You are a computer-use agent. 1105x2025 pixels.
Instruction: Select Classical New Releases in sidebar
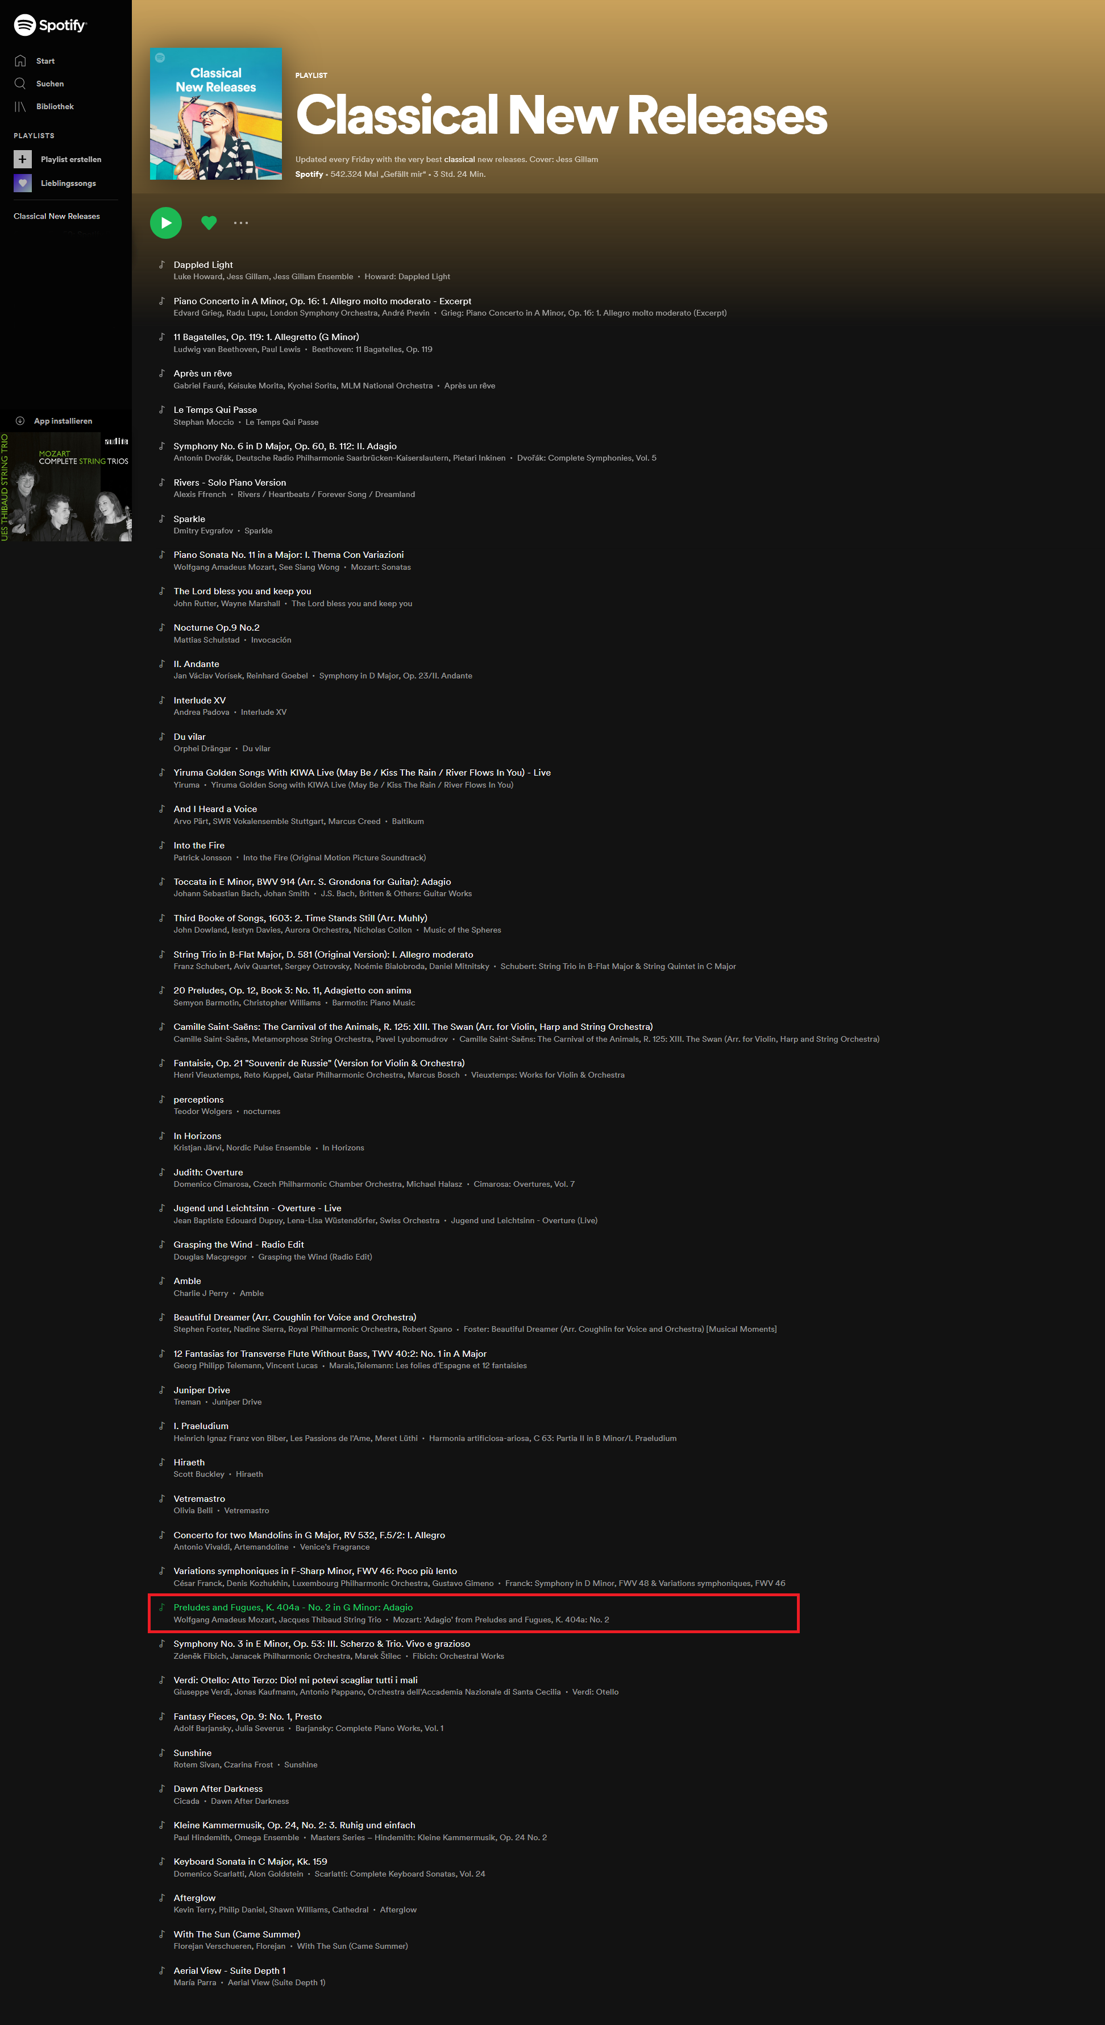tap(57, 216)
